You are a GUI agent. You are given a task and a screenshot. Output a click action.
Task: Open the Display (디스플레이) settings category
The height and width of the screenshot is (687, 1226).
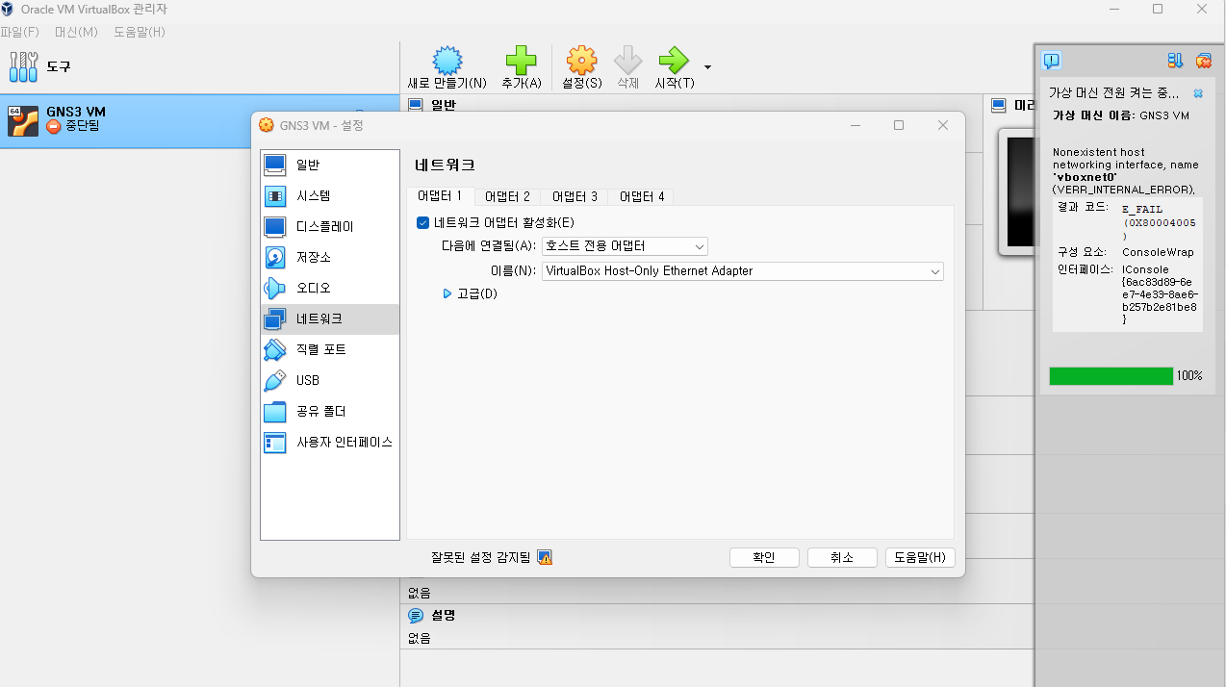pyautogui.click(x=330, y=226)
